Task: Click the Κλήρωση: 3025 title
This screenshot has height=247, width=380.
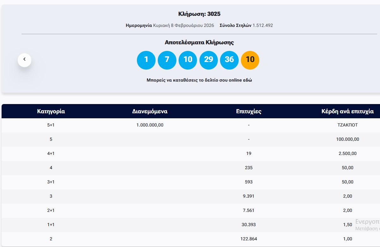Action: coord(199,14)
